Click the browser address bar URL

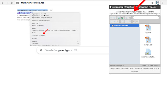click(33, 3)
